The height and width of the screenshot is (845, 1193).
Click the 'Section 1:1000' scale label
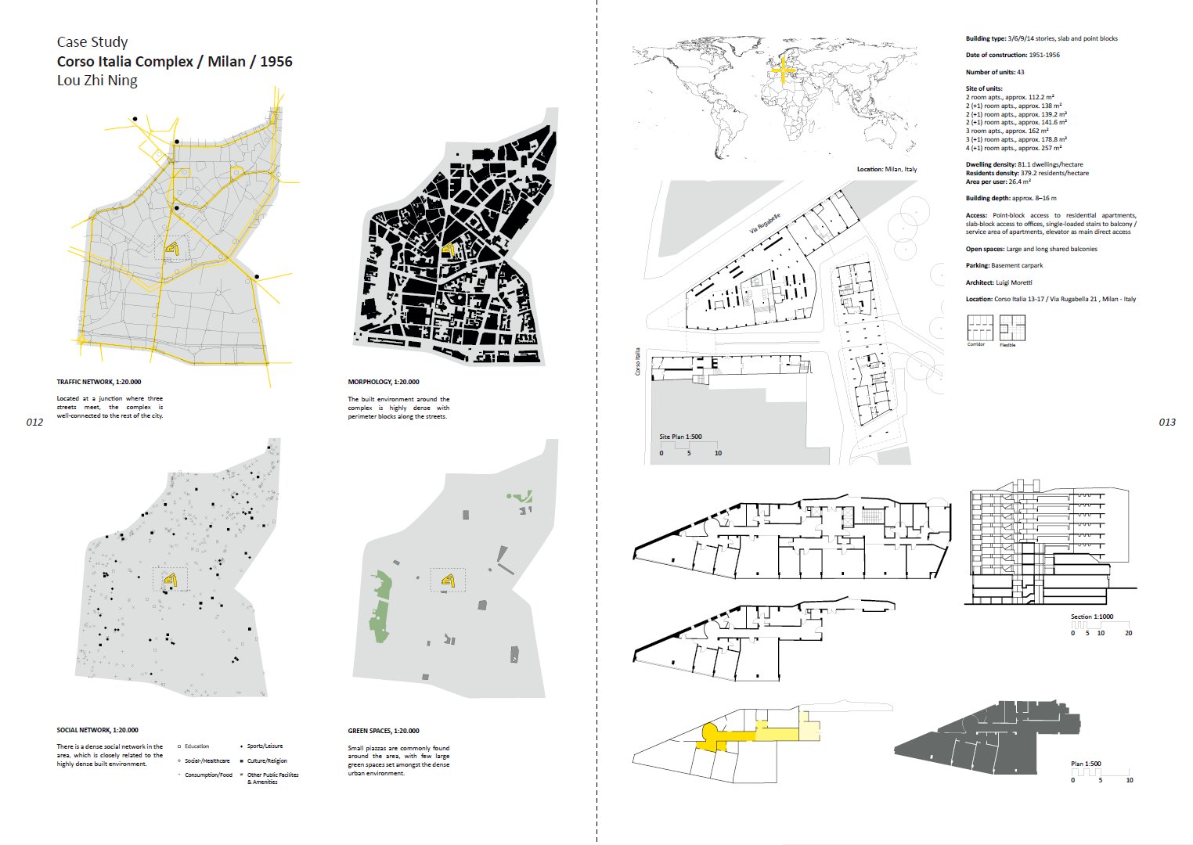1092,617
